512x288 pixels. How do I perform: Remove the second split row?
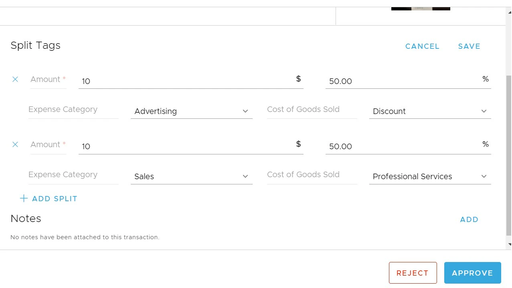[x=15, y=144]
